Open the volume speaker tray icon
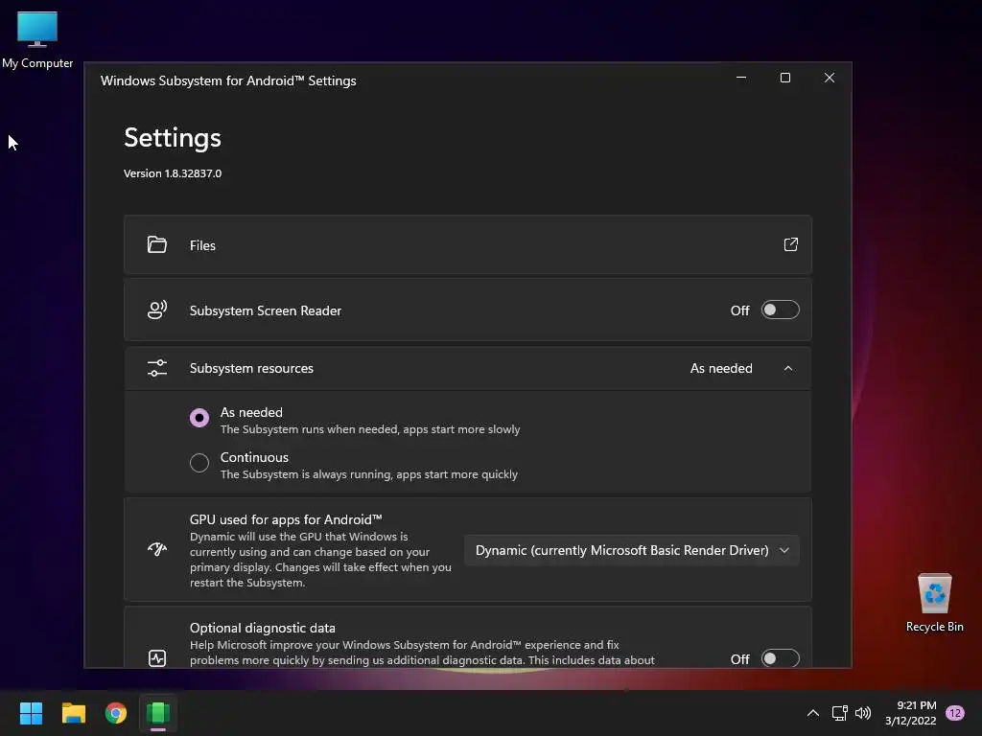The width and height of the screenshot is (982, 736). click(x=863, y=713)
